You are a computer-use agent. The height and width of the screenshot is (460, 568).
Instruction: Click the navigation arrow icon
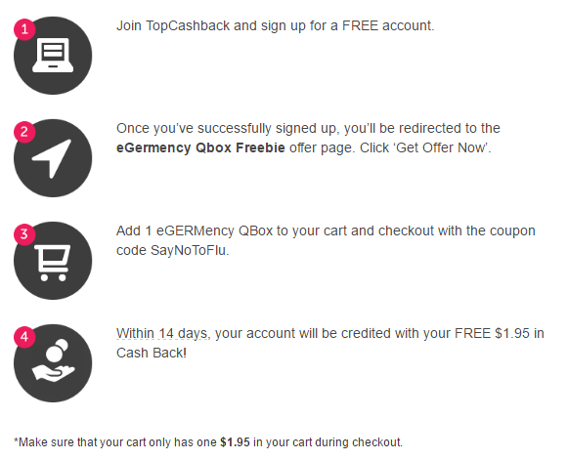click(x=52, y=159)
